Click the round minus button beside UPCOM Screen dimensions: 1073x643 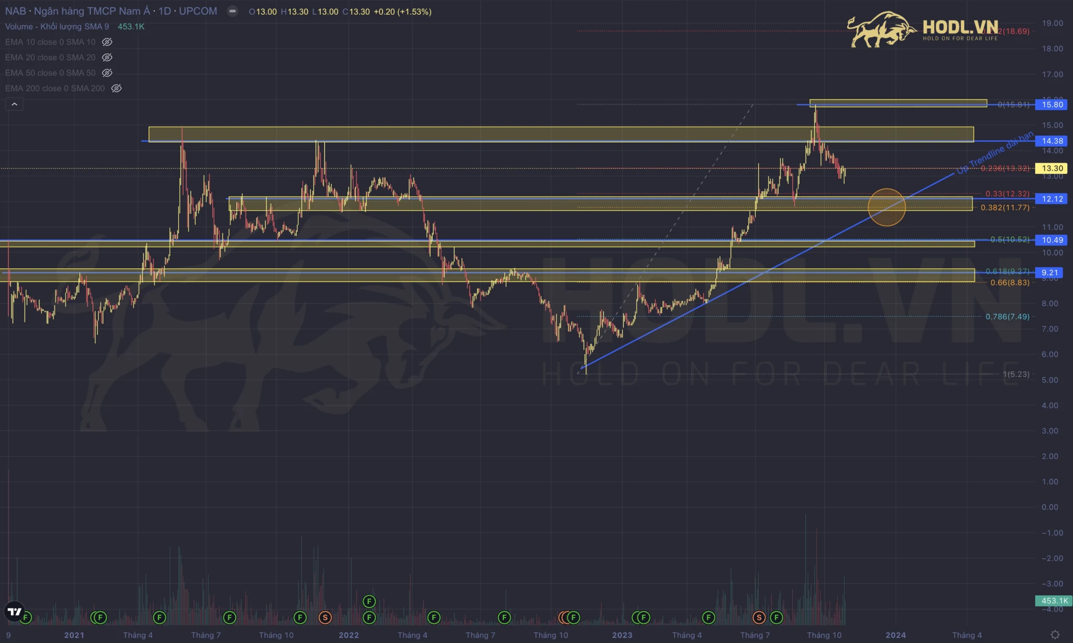pos(232,11)
